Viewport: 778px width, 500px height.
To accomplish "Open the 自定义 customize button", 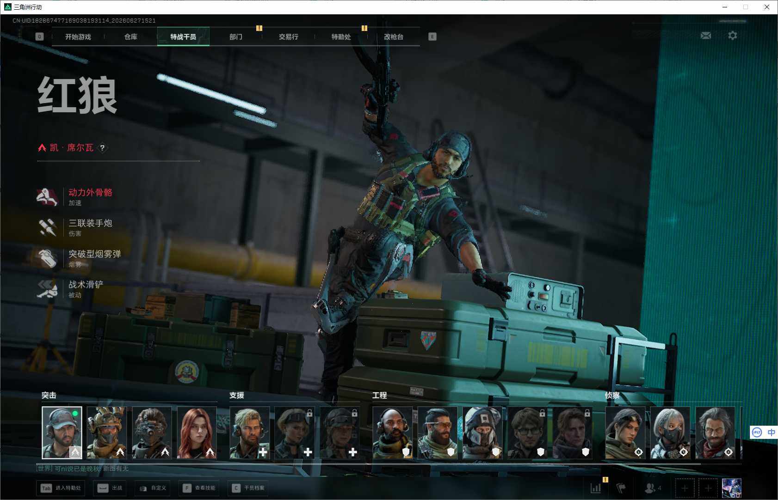I will 153,488.
